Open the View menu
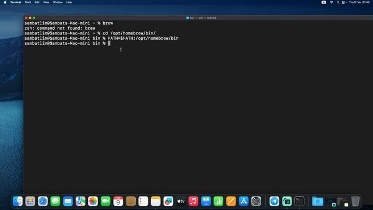The height and width of the screenshot is (210, 373). (x=46, y=2)
